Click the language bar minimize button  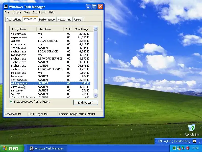(200, 140)
